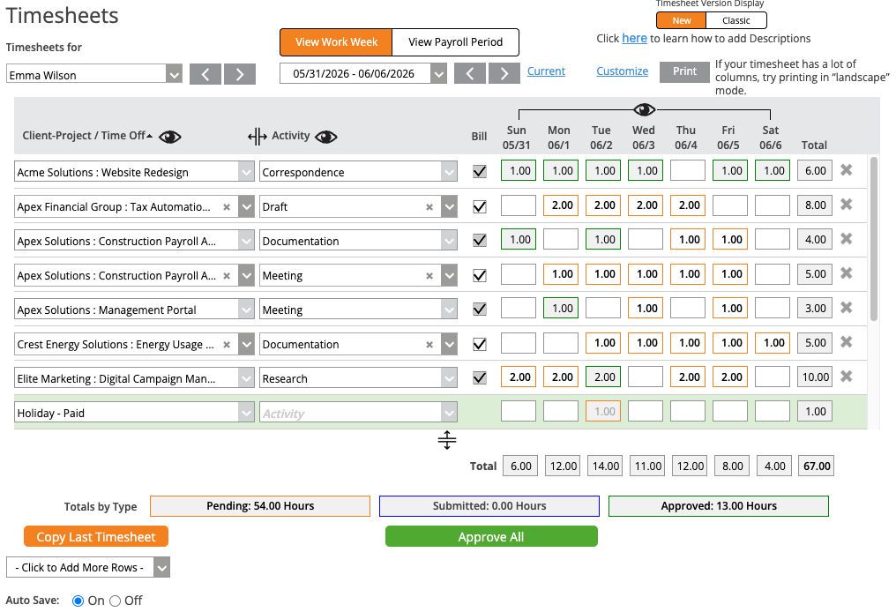The image size is (896, 612).
Task: Delete the Acme Solutions Website Redesign row
Action: pos(847,170)
